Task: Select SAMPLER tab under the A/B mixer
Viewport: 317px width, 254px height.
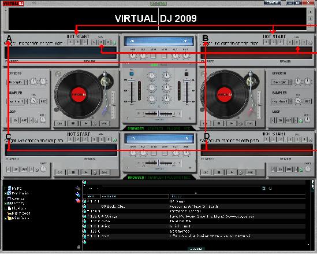Action: (x=155, y=128)
